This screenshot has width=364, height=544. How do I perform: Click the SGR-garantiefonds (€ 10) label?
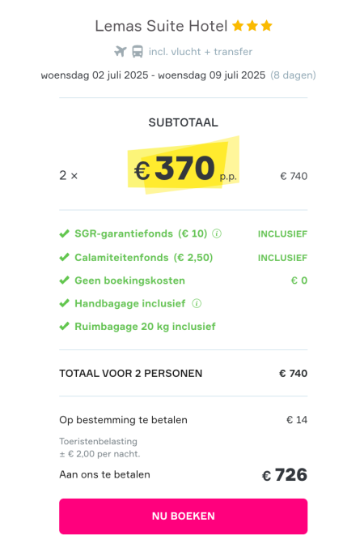(x=141, y=233)
